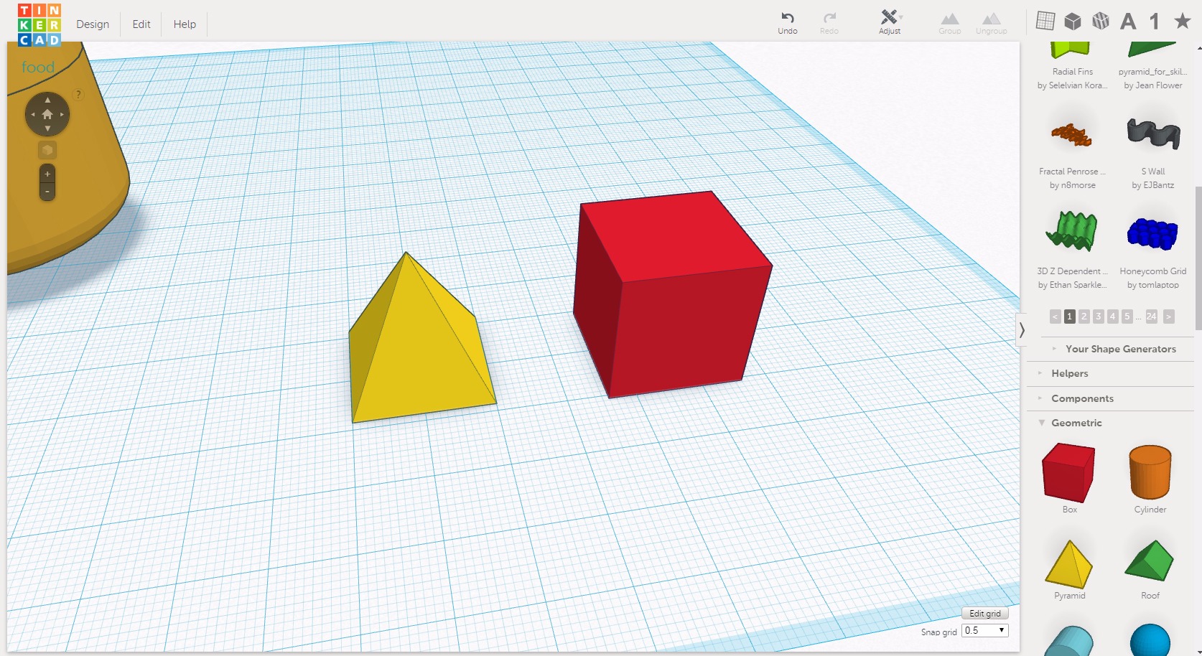Open the Adjust tool menu
1202x656 pixels.
coord(890,22)
